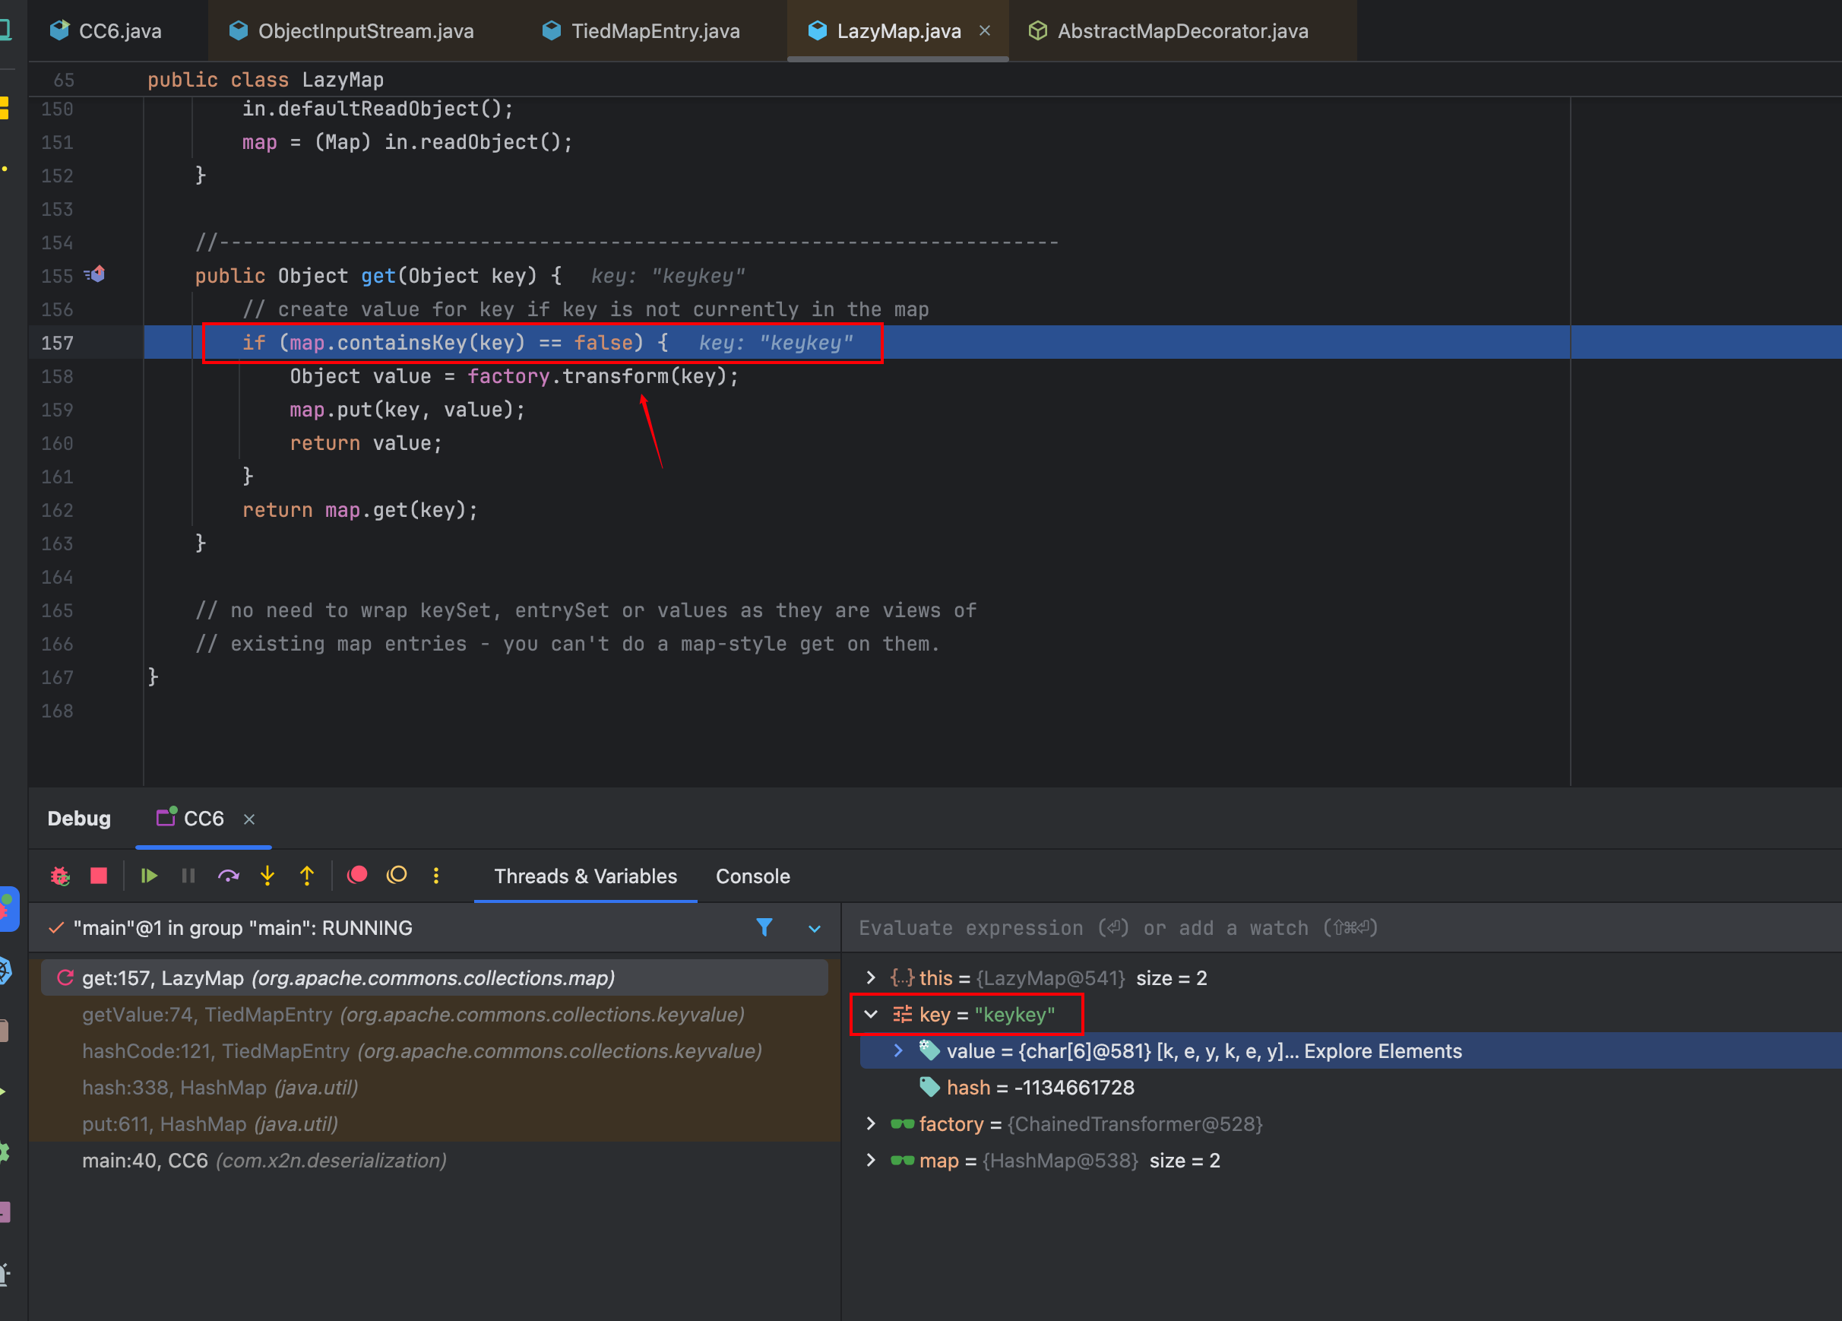Screen dimensions: 1842x1321
Task: Select stack frame hashCode:121, TiedMapEntry
Action: [x=435, y=1050]
